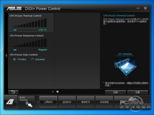Click the CPU Power Thermal Control slider handle
This screenshot has height=115, width=154.
pos(15,30)
